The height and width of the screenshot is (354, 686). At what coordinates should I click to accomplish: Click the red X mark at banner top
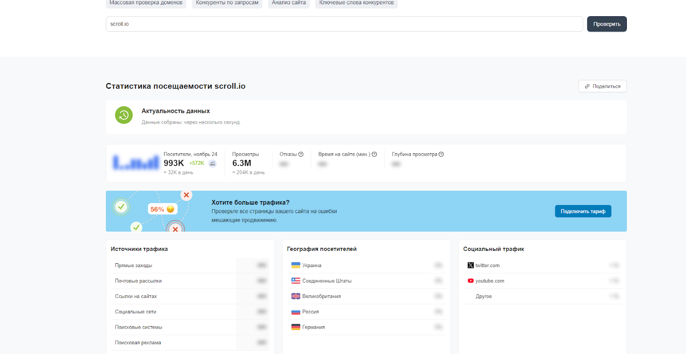[186, 195]
